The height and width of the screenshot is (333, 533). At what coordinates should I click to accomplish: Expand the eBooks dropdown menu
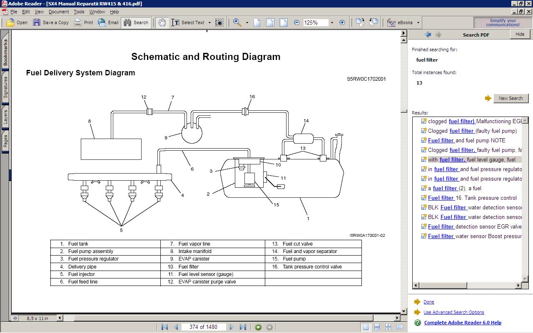pyautogui.click(x=418, y=22)
